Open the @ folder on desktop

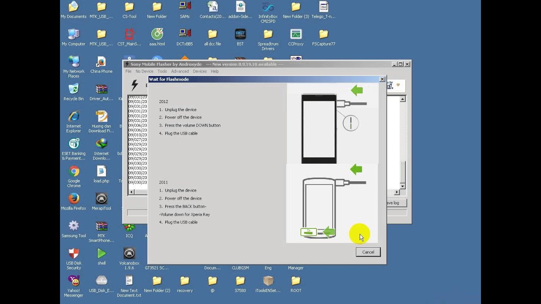click(x=213, y=285)
